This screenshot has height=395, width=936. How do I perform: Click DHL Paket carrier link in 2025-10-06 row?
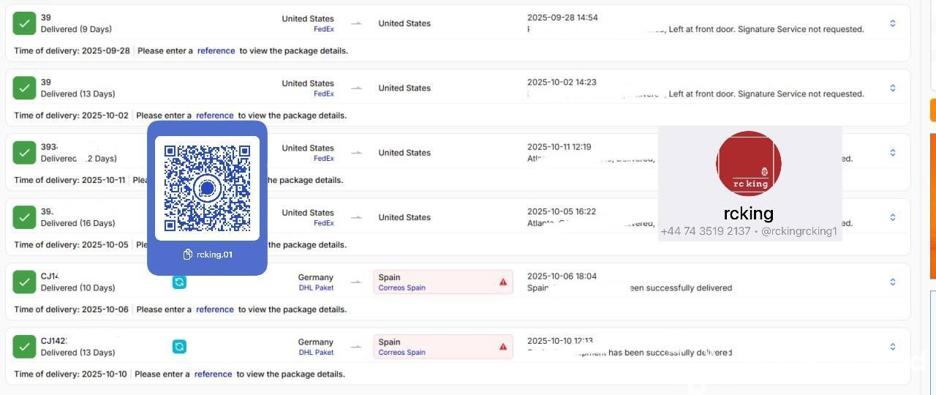pos(316,287)
